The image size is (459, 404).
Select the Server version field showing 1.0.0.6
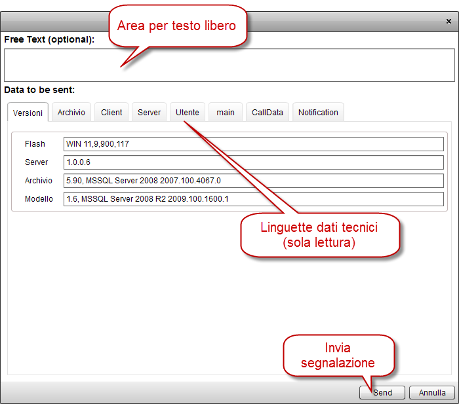click(253, 162)
